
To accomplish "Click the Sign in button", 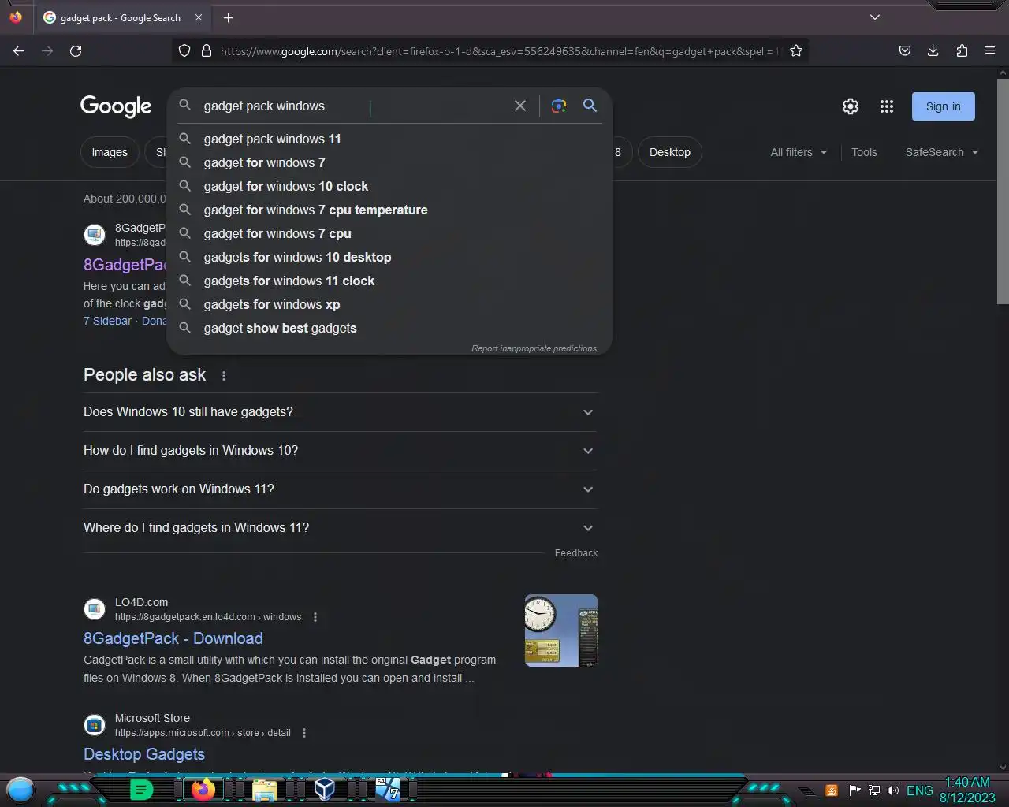I will point(943,106).
